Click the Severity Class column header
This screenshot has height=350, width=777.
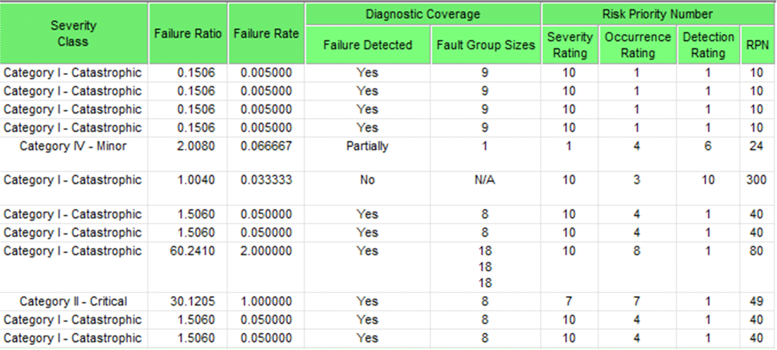tap(74, 34)
